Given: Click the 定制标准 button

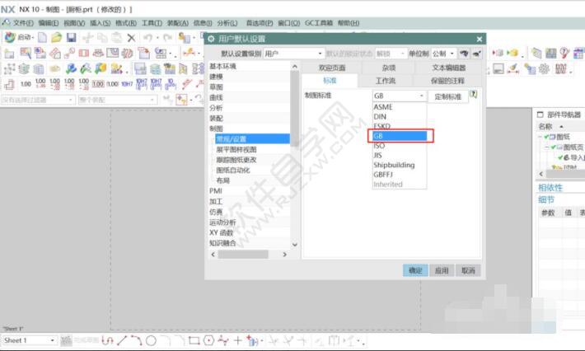Looking at the screenshot, I should pyautogui.click(x=447, y=97).
